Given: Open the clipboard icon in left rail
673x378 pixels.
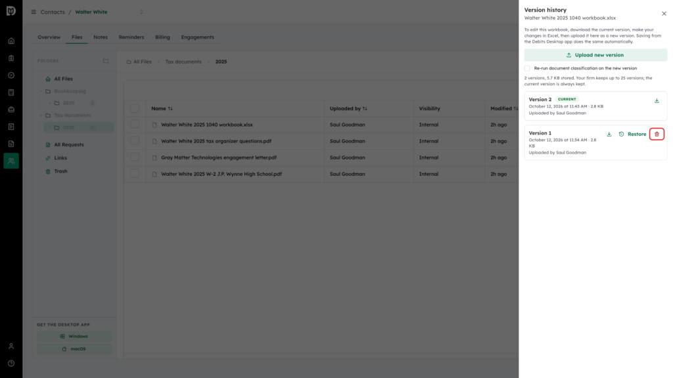Looking at the screenshot, I should (11, 58).
